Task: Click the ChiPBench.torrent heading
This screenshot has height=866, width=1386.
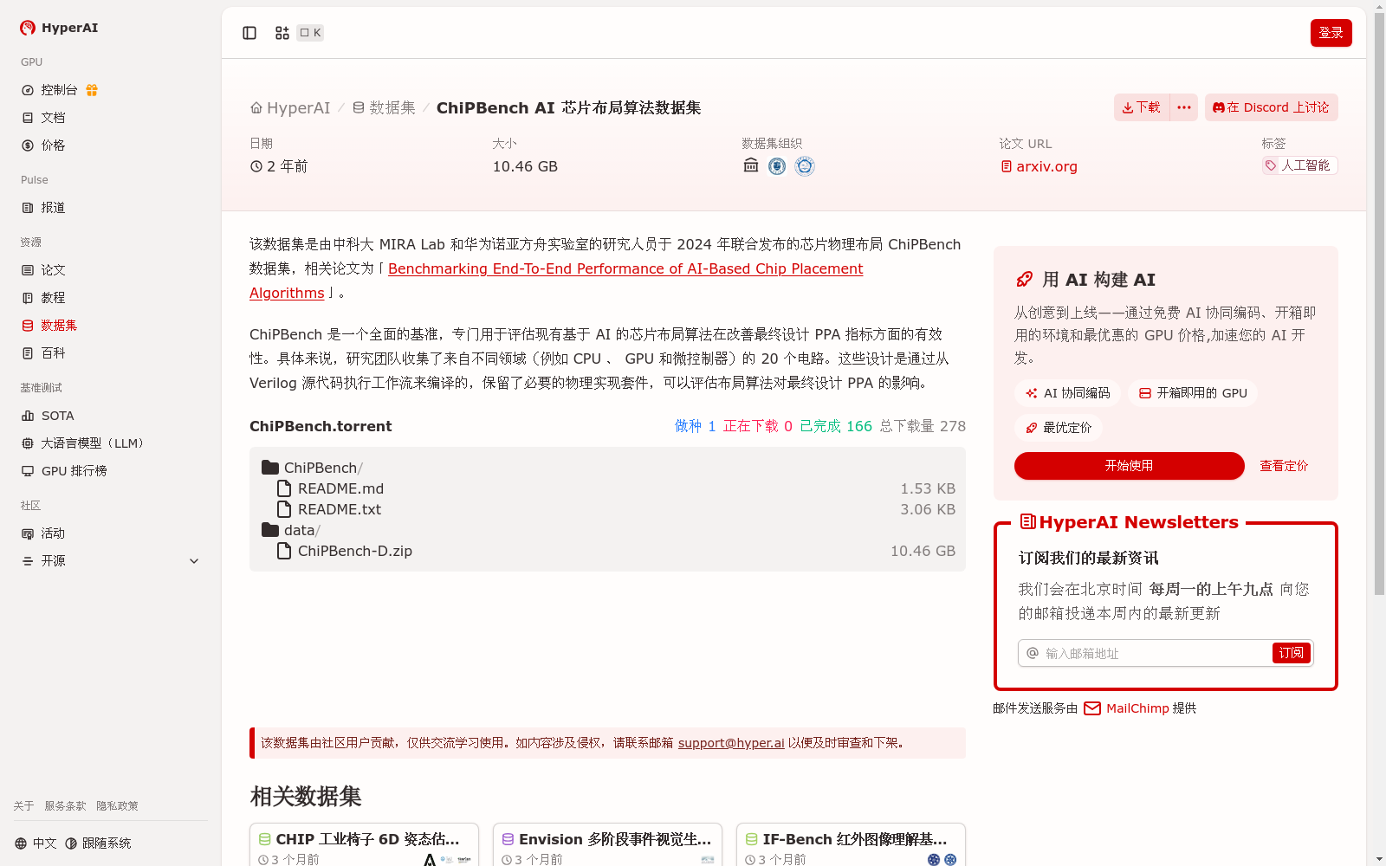Action: click(321, 426)
